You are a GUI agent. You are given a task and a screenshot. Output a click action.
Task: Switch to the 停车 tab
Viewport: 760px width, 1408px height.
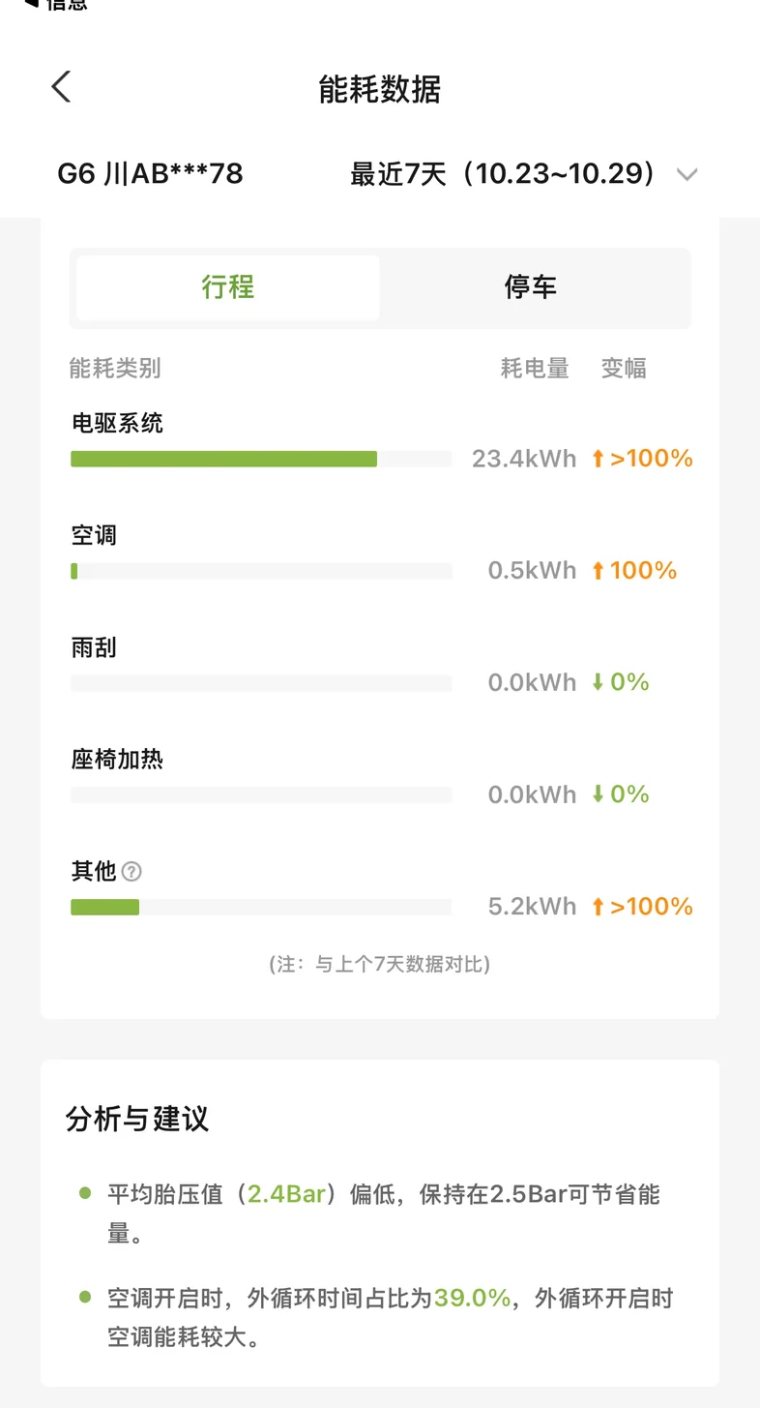[x=531, y=287]
